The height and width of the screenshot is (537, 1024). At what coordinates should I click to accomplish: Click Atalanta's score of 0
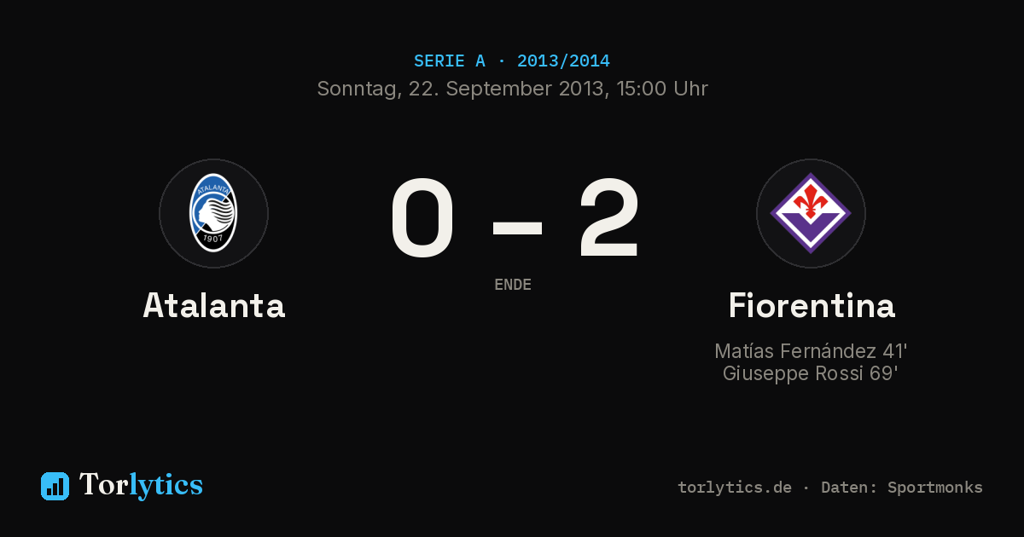(422, 218)
